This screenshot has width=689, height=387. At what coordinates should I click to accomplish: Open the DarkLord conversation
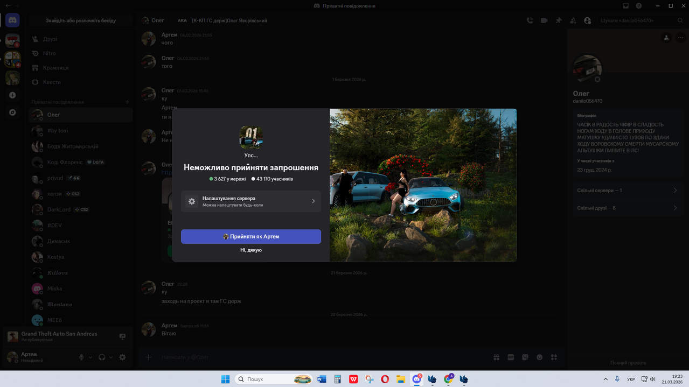[81, 209]
